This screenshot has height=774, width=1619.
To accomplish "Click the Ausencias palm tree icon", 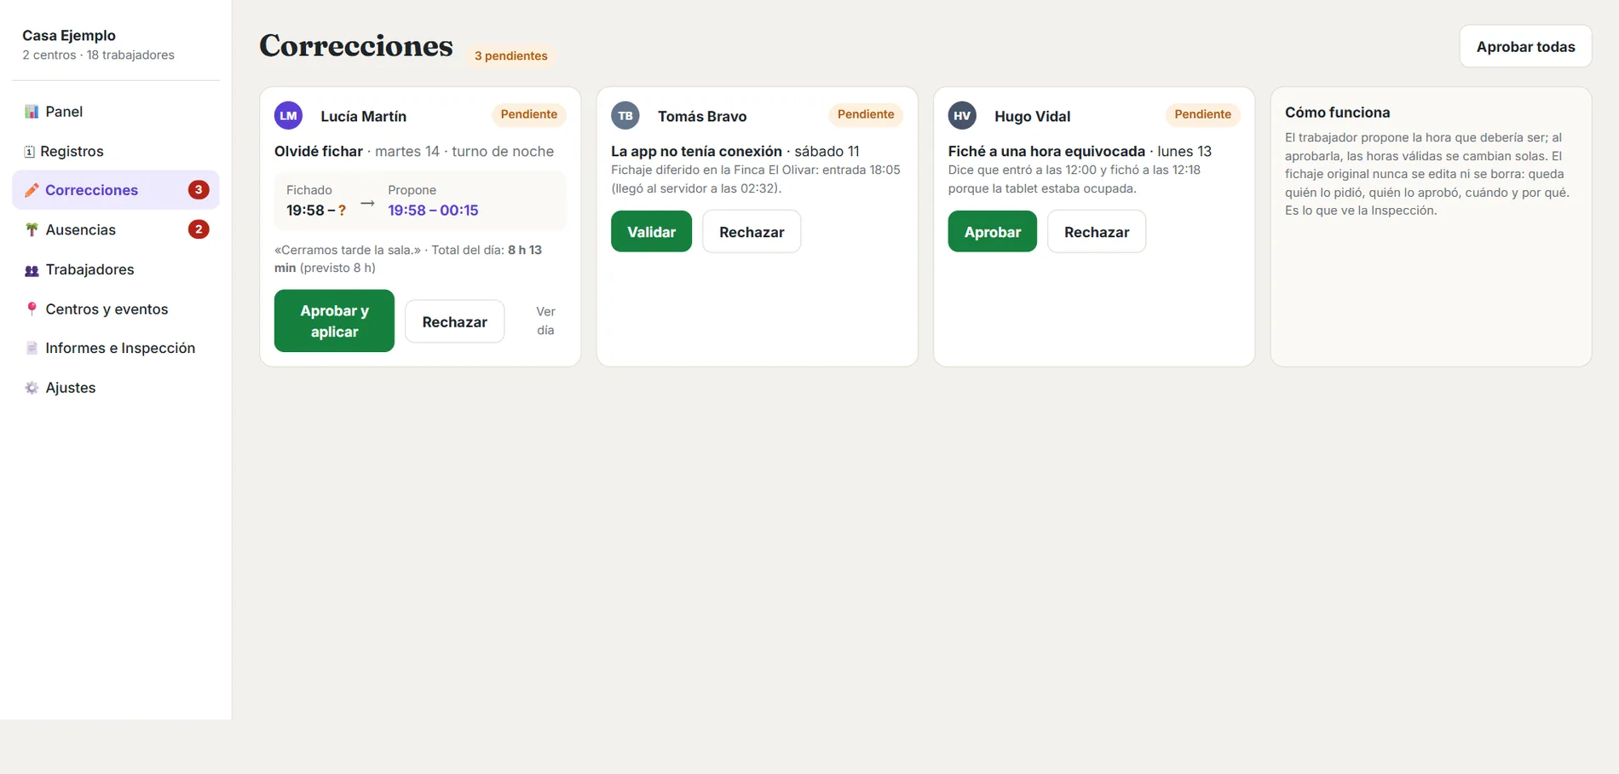I will point(32,230).
